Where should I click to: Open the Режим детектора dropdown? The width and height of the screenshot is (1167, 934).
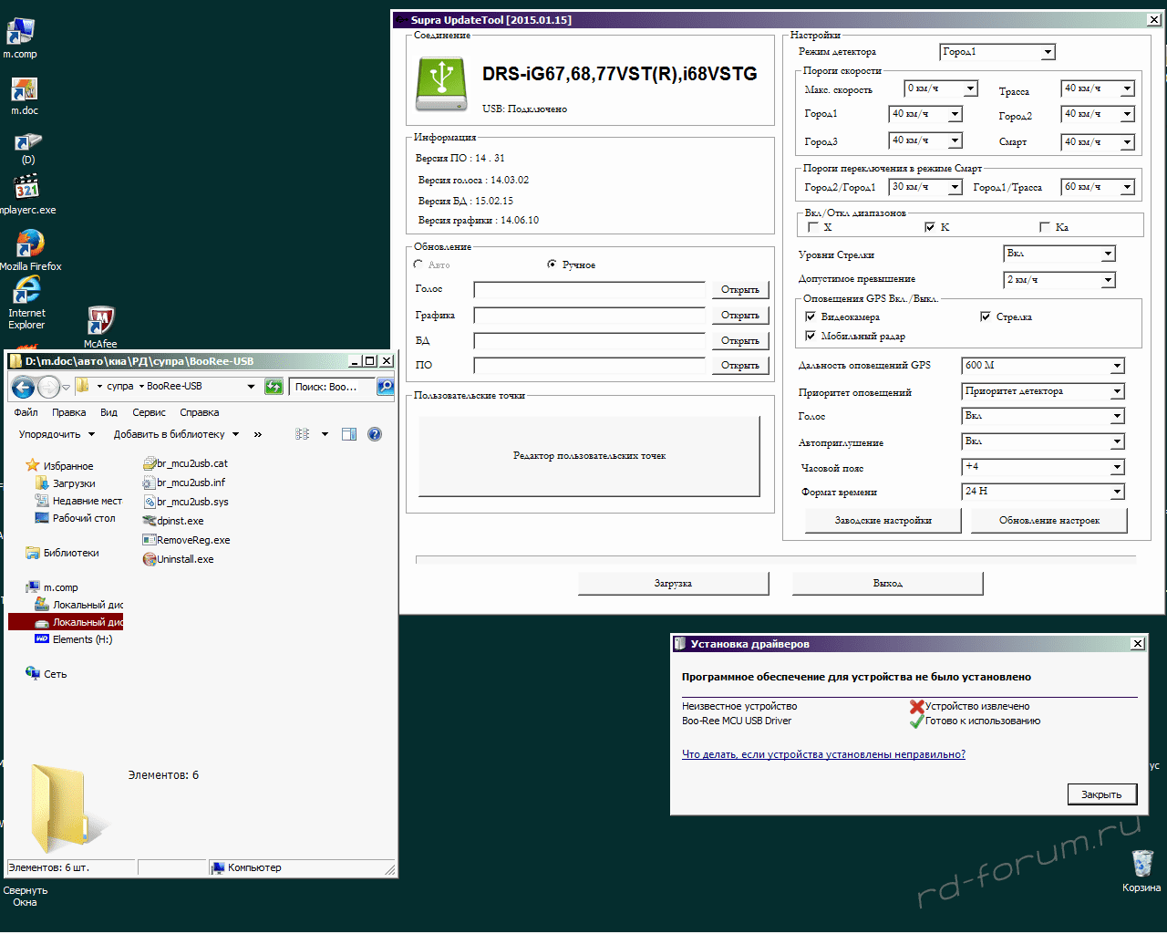pos(997,52)
